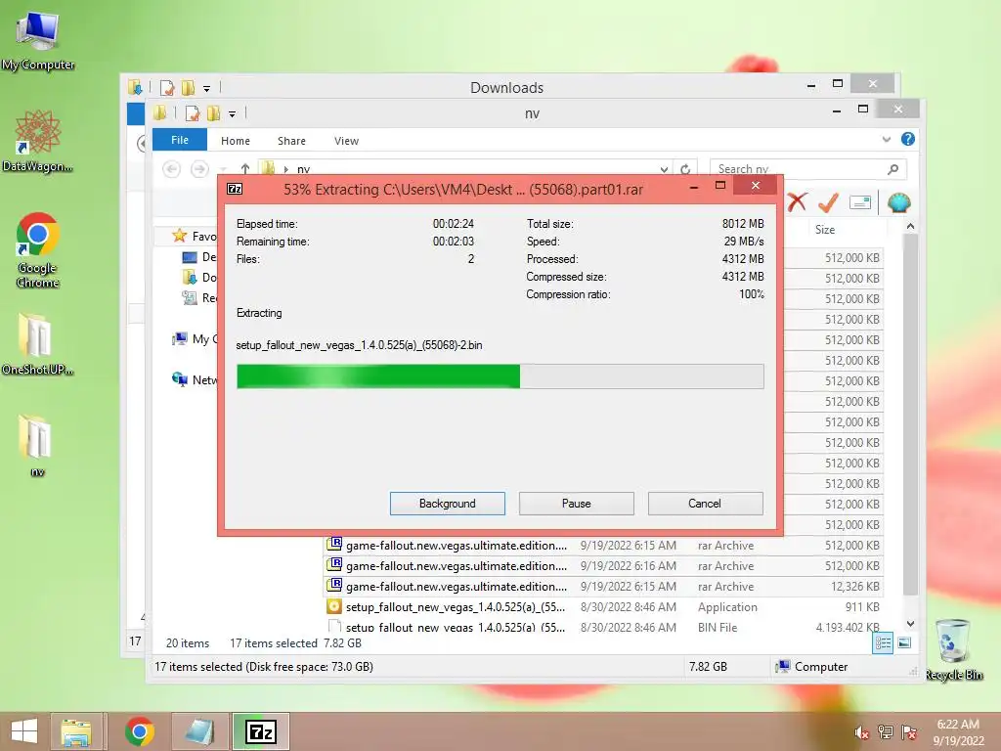Click the network tray icon
Screen dimensions: 1001x751
click(x=885, y=731)
